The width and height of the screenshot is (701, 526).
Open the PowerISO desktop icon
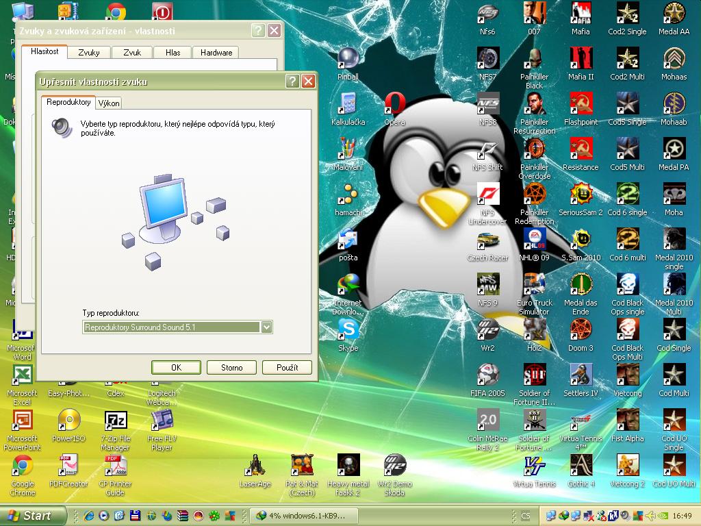coord(69,421)
